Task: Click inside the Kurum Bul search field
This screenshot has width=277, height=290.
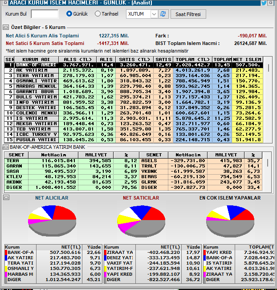Action: coord(45,14)
